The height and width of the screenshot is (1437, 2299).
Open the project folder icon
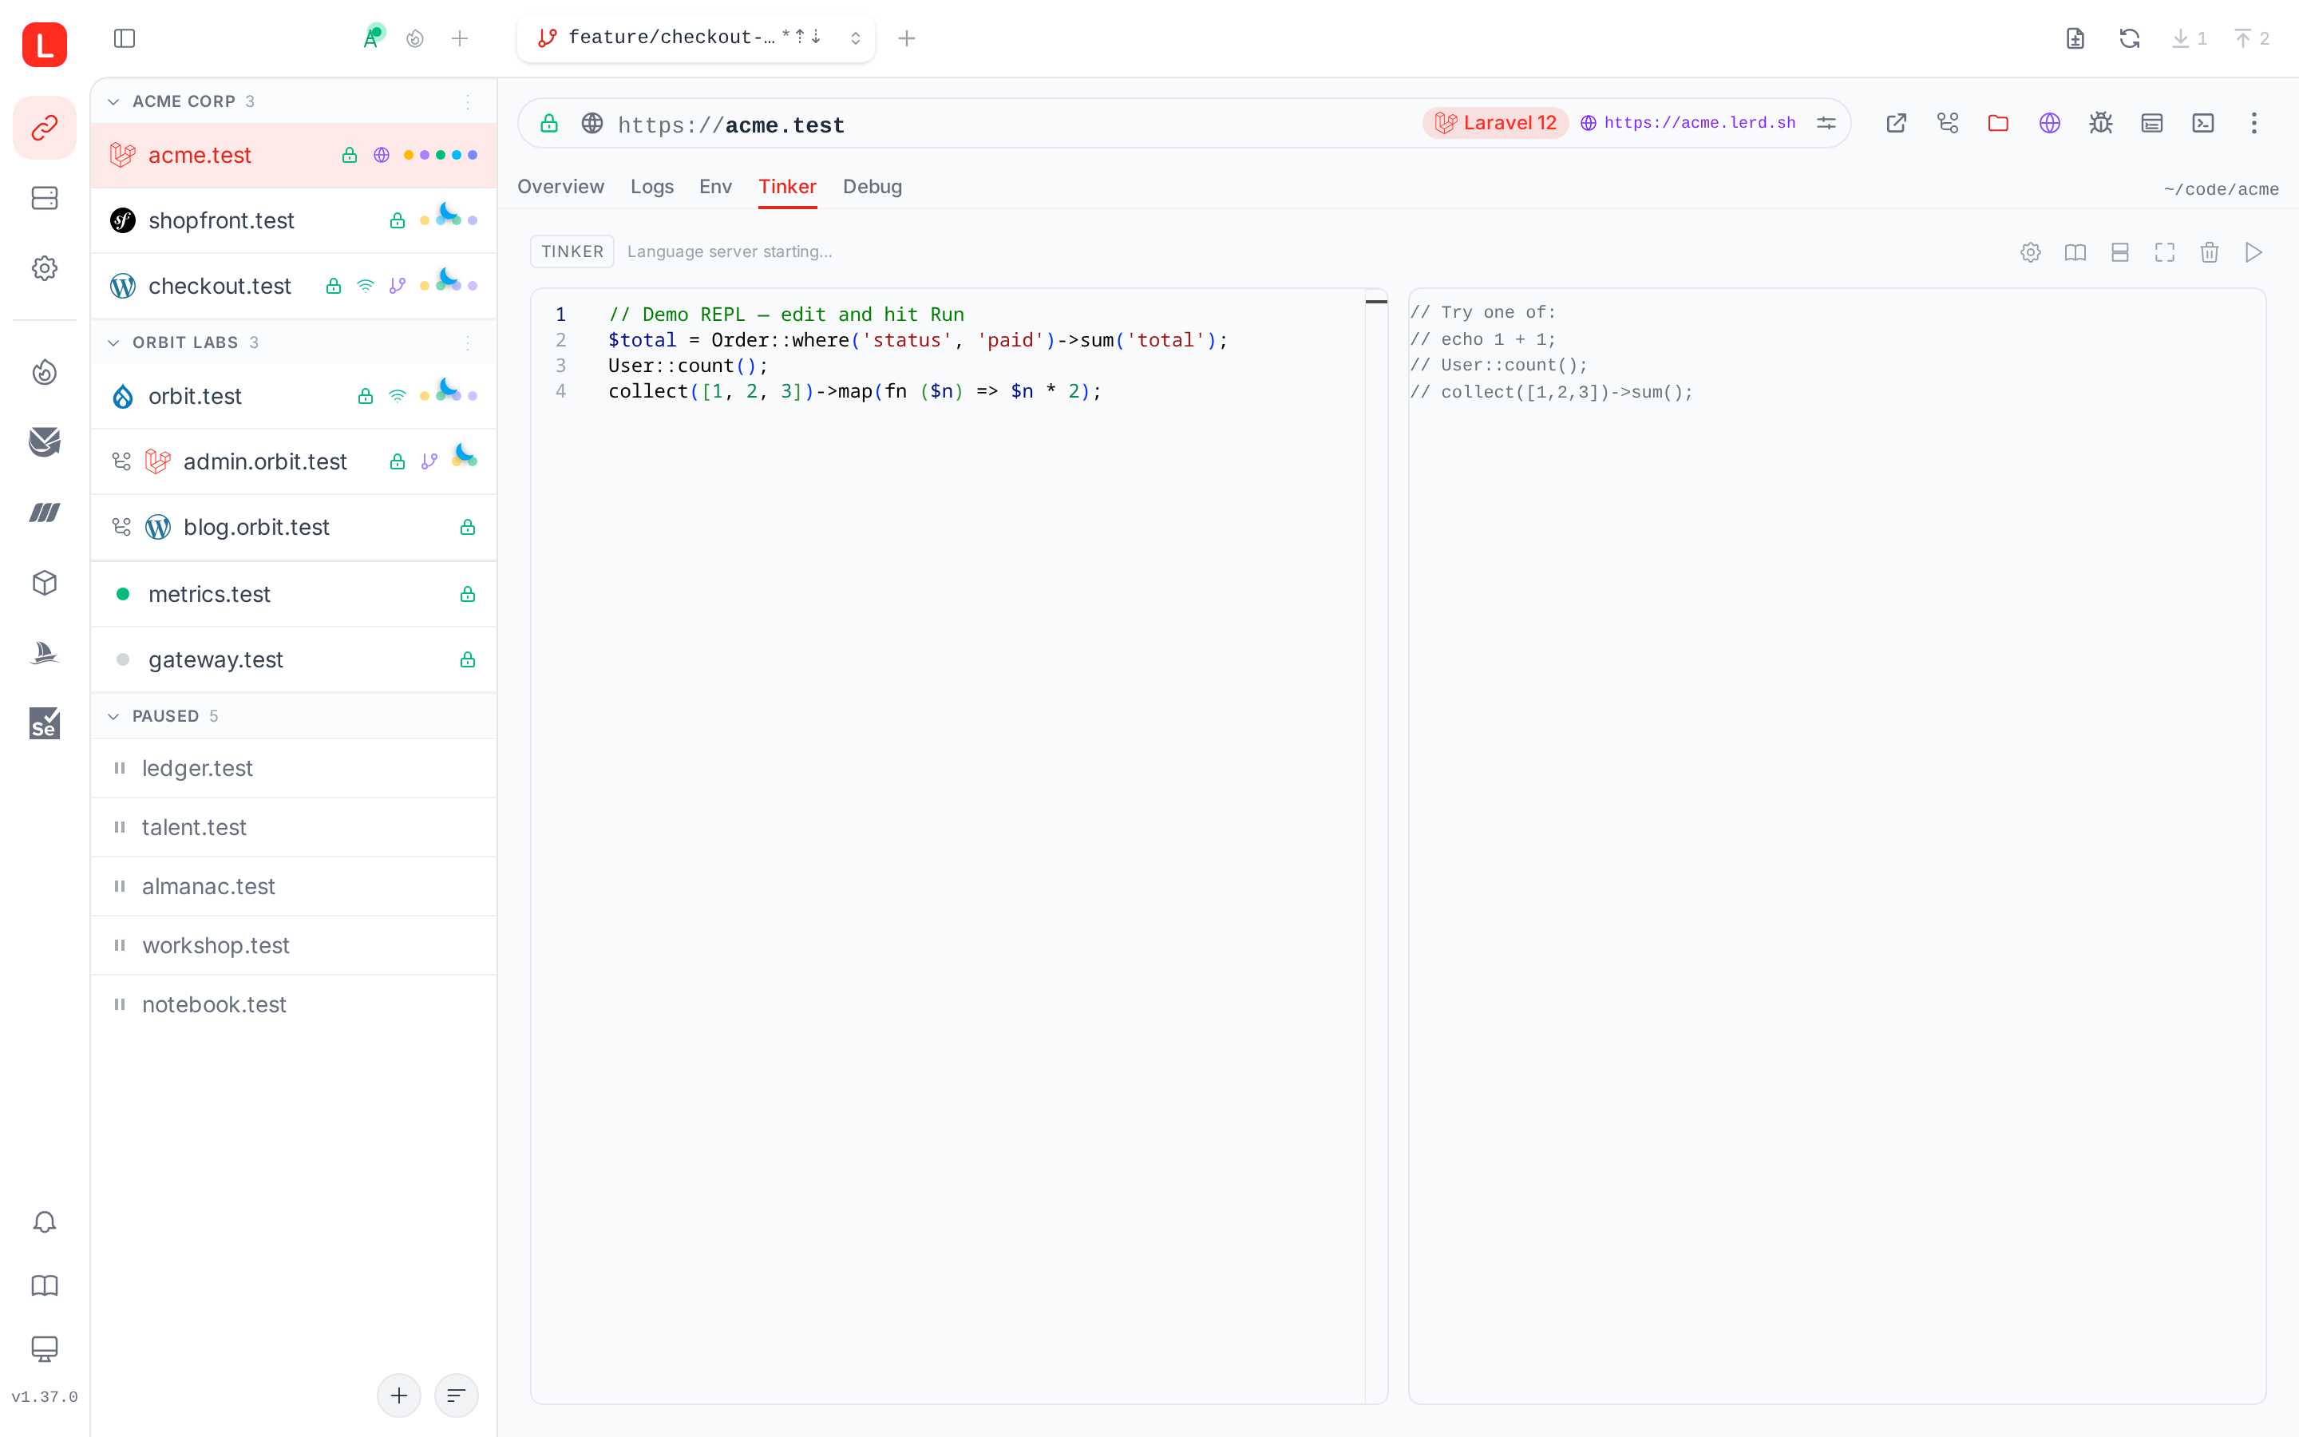click(1998, 123)
